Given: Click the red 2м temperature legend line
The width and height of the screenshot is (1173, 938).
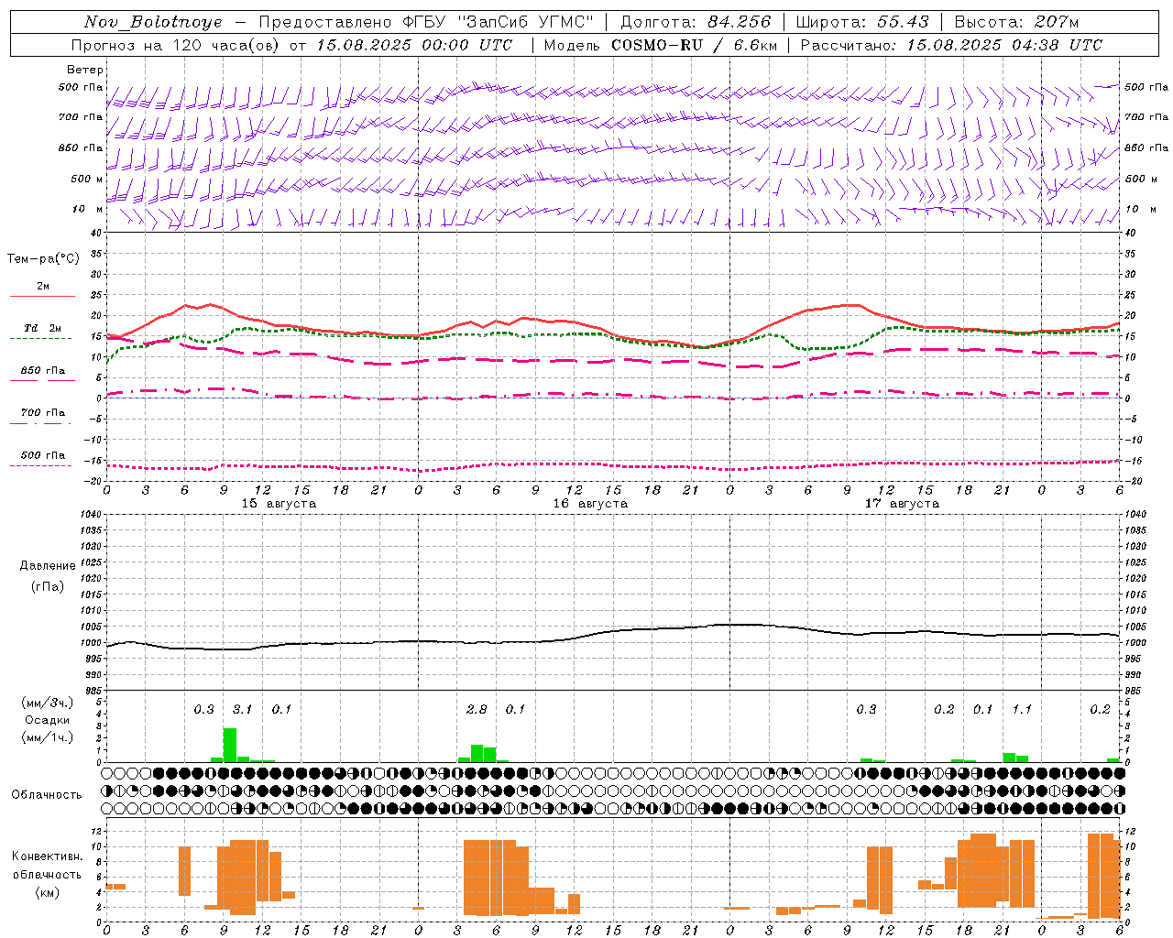Looking at the screenshot, I should tap(42, 297).
